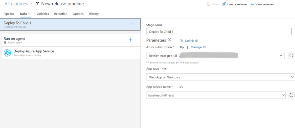The image size is (295, 128).
Task: Click link icon beside App service name
Action: coord(181,87)
